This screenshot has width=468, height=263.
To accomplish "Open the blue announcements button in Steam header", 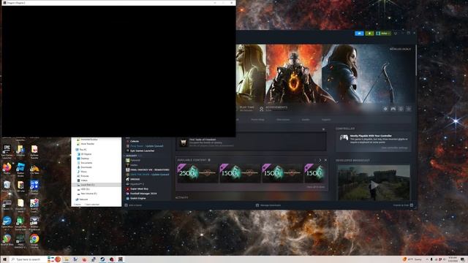I will pyautogui.click(x=359, y=34).
